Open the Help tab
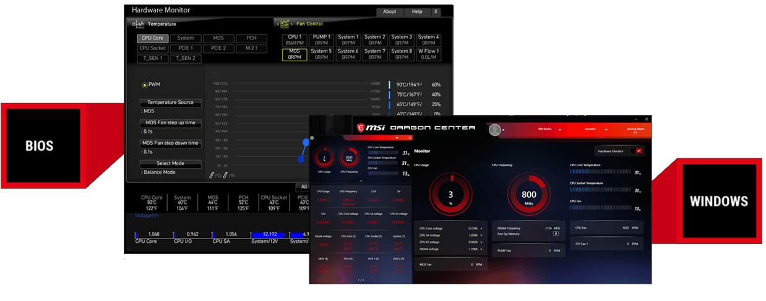The image size is (766, 301). [417, 12]
